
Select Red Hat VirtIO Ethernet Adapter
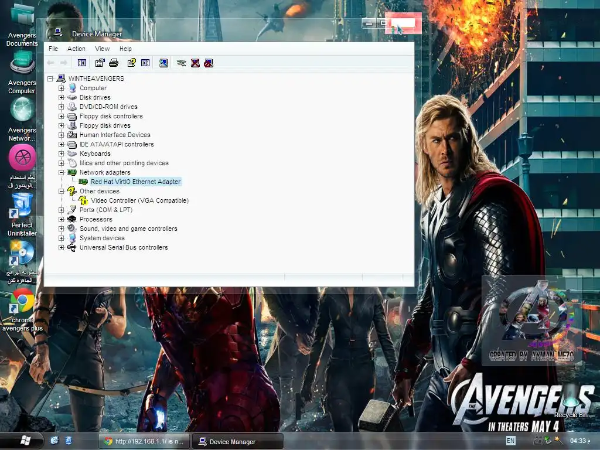pos(135,182)
